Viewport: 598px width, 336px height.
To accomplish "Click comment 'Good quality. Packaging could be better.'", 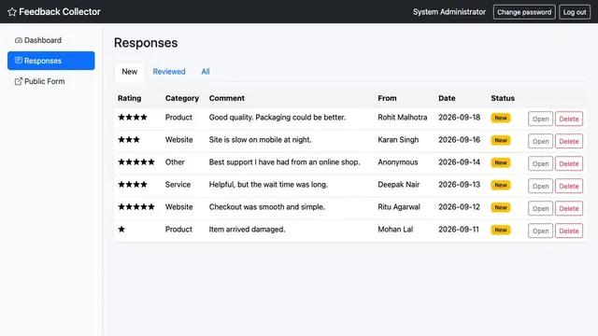I will [278, 118].
